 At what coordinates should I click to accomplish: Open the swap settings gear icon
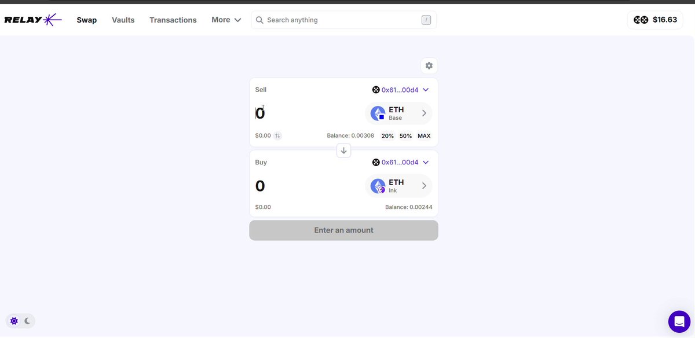click(429, 65)
